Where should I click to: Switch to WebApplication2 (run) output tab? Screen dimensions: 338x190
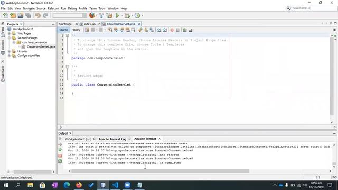coord(78,139)
